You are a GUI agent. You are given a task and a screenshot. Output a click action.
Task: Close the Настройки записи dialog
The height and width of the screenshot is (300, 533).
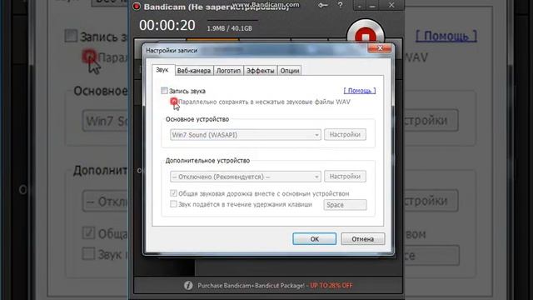tap(380, 48)
